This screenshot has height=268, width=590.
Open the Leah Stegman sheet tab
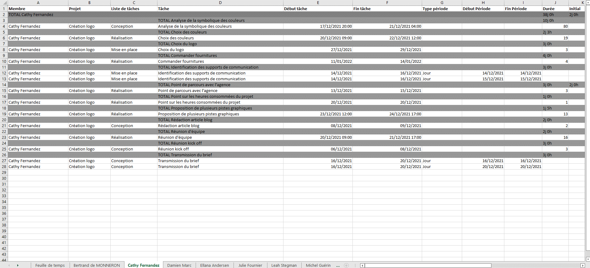pyautogui.click(x=284, y=265)
